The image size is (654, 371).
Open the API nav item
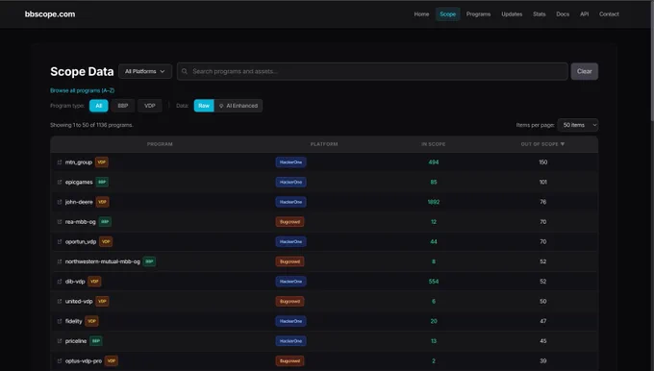[585, 14]
